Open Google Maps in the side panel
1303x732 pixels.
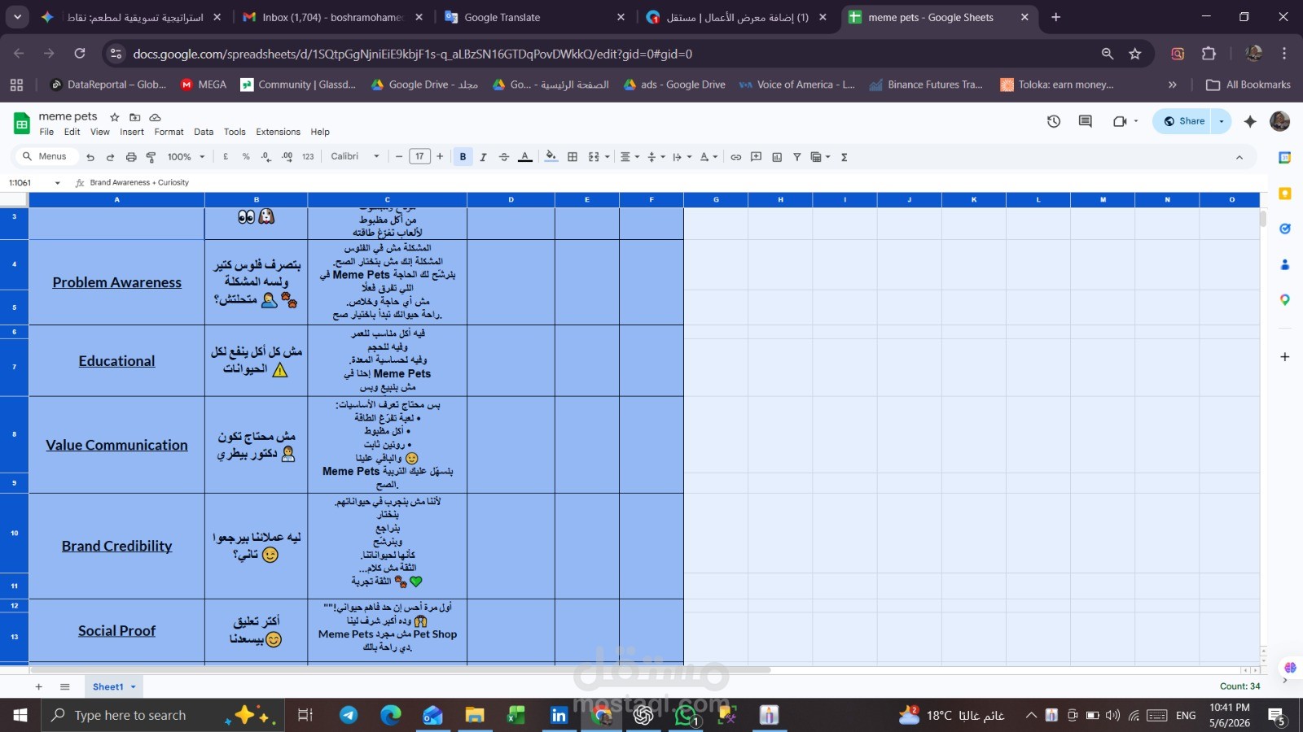(x=1285, y=300)
